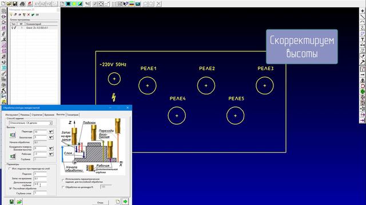Click the green arrow apply button in dialog
The width and height of the screenshot is (366, 205).
coord(126,202)
